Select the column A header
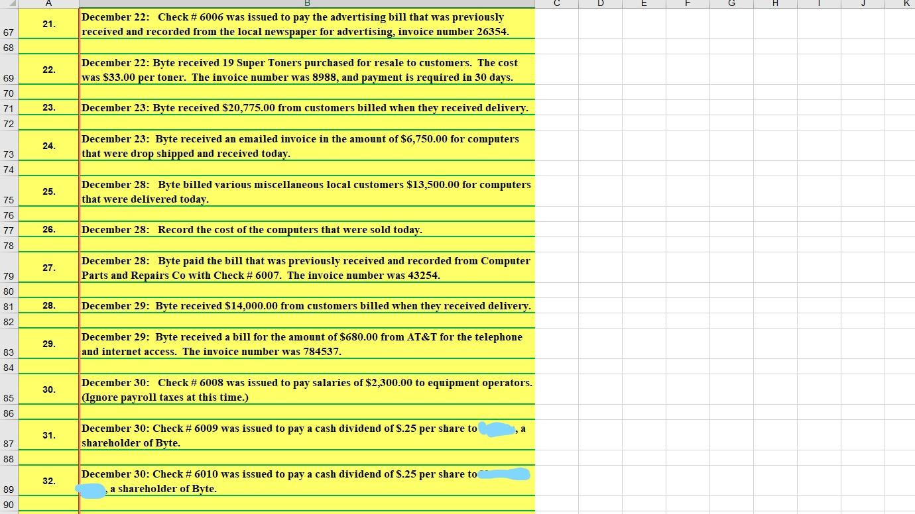 coord(48,3)
